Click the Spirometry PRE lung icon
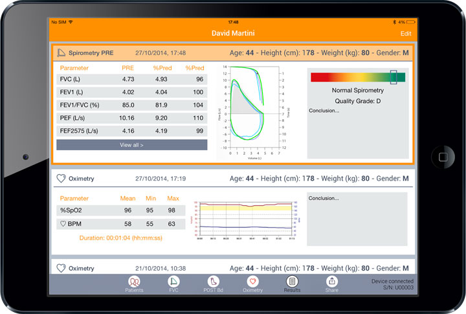 62,52
